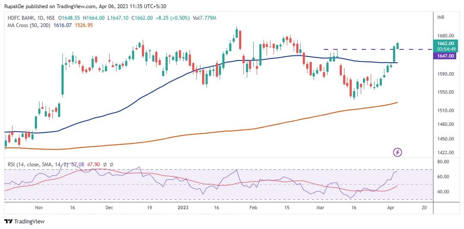The image size is (464, 229).
Task: Click the Apr date label
Action: click(390, 208)
